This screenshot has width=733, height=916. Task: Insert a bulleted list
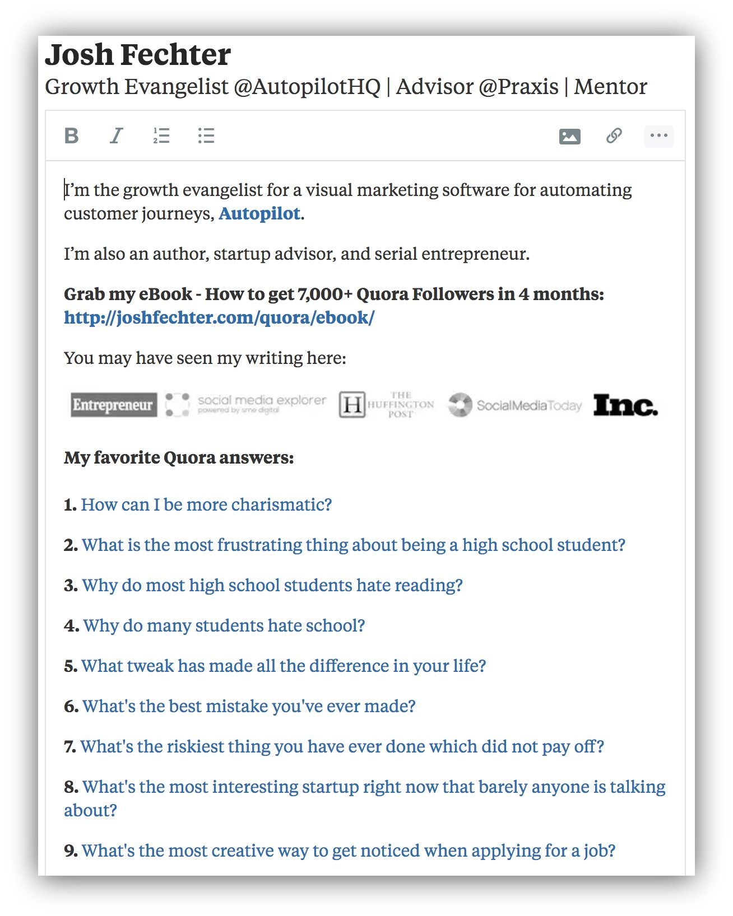tap(206, 135)
